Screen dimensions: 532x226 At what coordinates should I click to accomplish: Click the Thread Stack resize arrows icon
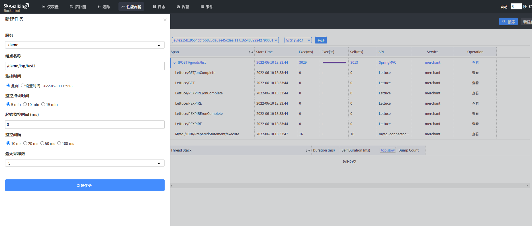pos(308,151)
